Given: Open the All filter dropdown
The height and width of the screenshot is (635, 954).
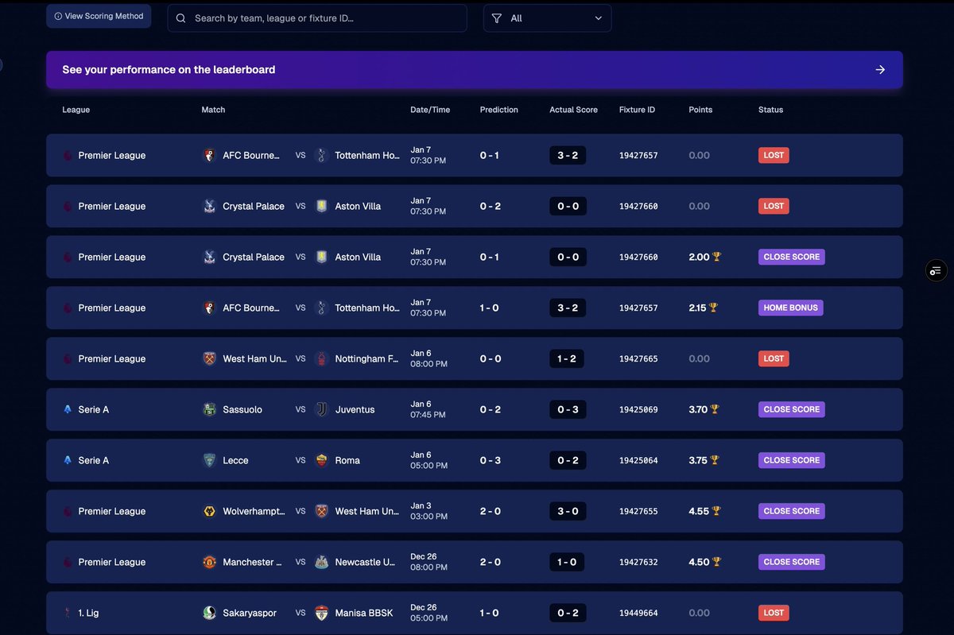Looking at the screenshot, I should pyautogui.click(x=547, y=18).
